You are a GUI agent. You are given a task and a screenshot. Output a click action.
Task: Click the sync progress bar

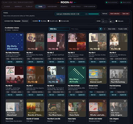click(94, 14)
